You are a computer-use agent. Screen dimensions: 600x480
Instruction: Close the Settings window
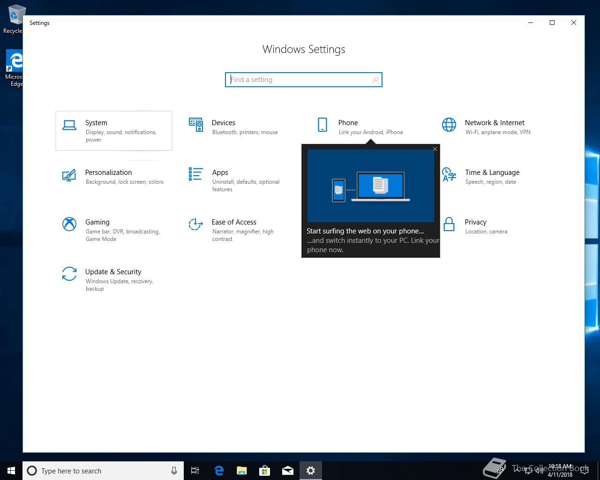click(x=574, y=22)
